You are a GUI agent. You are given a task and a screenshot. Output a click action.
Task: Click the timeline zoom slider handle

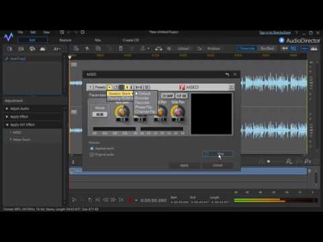(x=268, y=161)
